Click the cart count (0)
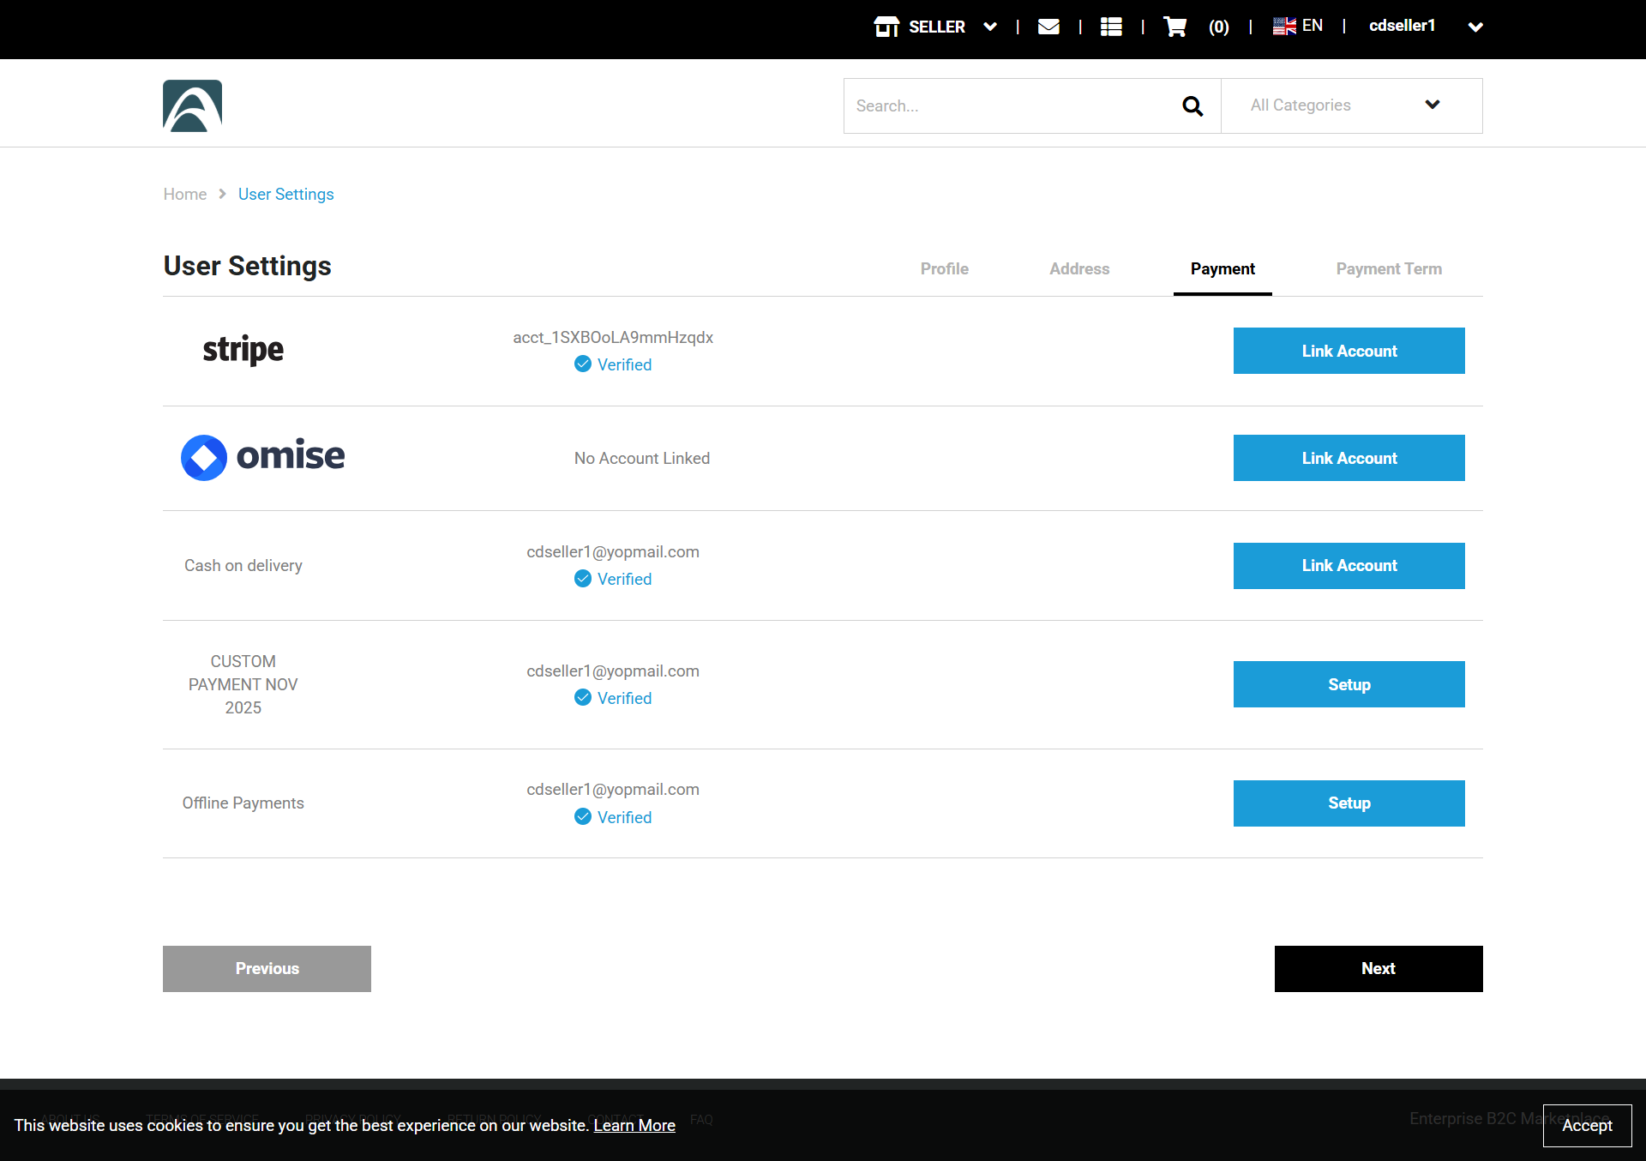Image resolution: width=1646 pixels, height=1161 pixels. [x=1219, y=27]
